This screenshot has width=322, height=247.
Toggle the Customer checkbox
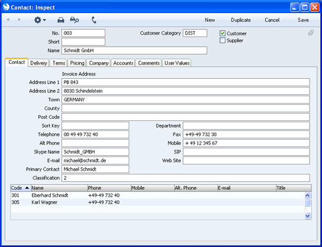[x=222, y=34]
